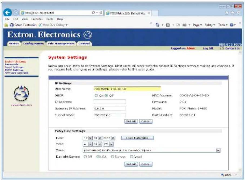Click the Subnet Mask input field
Screen dimensions: 245x180
tap(110, 115)
